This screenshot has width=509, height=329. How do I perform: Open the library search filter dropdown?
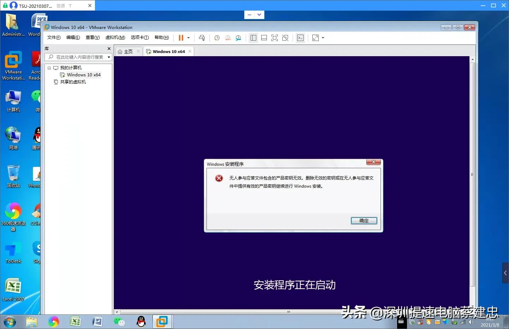(109, 57)
